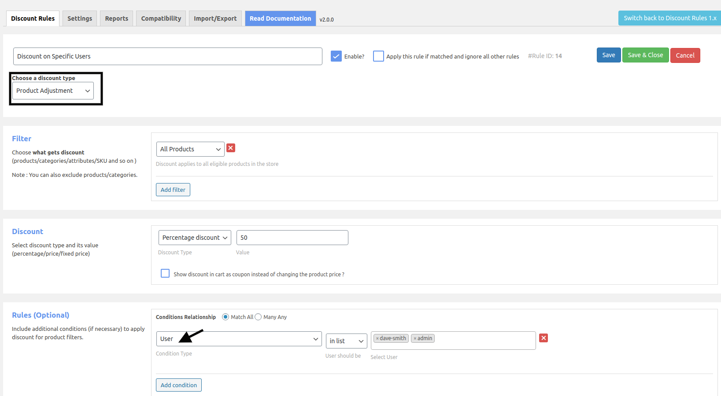This screenshot has width=721, height=396.
Task: Open the discount type Product Adjustment dropdown
Action: pyautogui.click(x=53, y=91)
